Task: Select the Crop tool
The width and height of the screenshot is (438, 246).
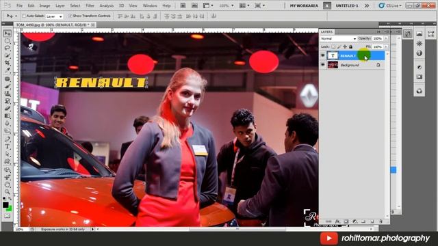Action: tap(8, 63)
